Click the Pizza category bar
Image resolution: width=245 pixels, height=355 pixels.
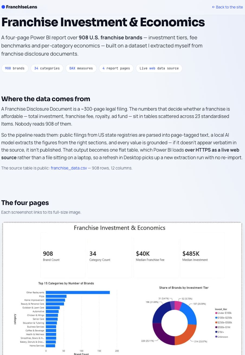click(56, 296)
